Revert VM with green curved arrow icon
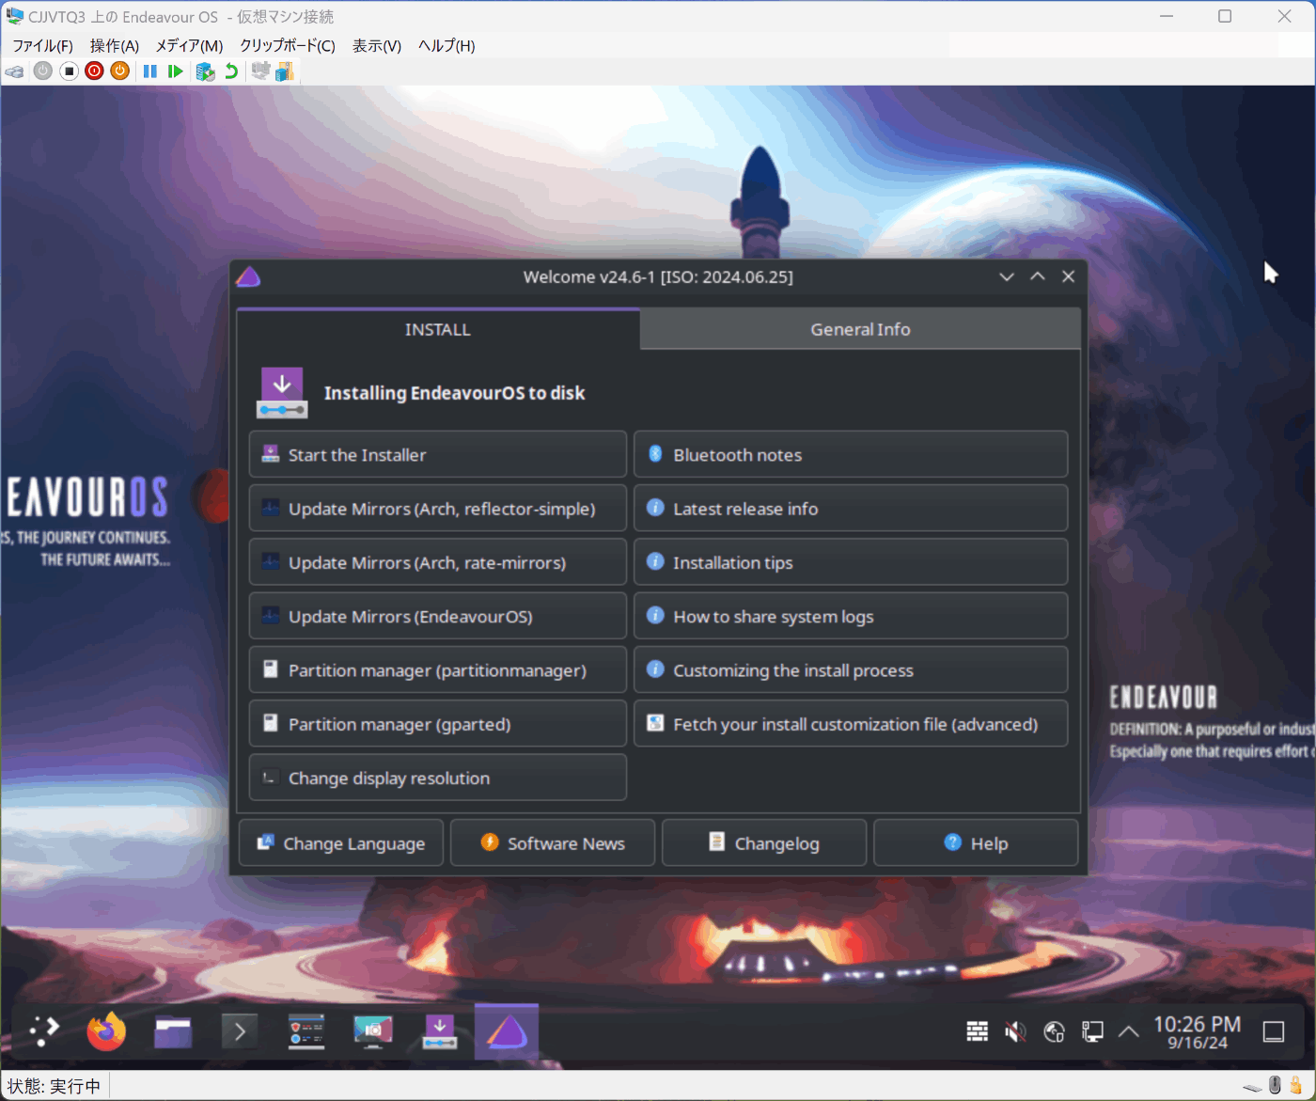Viewport: 1316px width, 1101px height. click(x=231, y=71)
